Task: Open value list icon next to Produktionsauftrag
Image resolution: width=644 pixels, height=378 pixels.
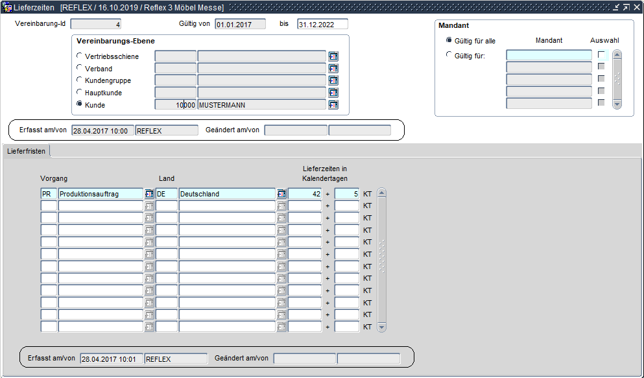Action: pos(149,194)
